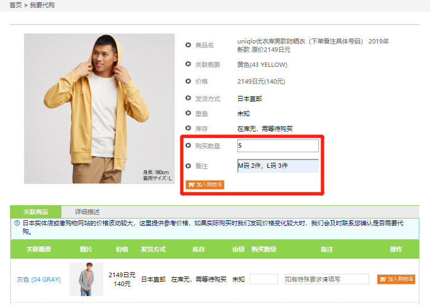Focus the 备注 field with M码 2件
Viewport: 430px width, 305px height.
click(278, 166)
